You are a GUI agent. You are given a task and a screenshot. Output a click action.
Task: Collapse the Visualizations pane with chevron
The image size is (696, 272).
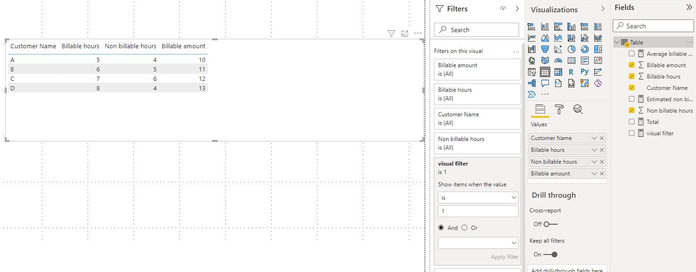[x=603, y=9]
